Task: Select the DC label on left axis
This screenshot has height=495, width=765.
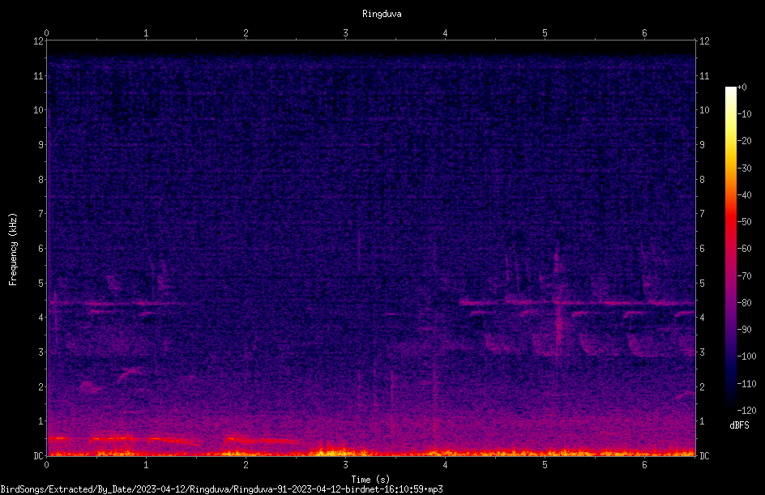Action: coord(39,455)
